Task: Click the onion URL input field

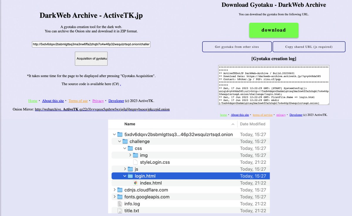Action: point(91,44)
